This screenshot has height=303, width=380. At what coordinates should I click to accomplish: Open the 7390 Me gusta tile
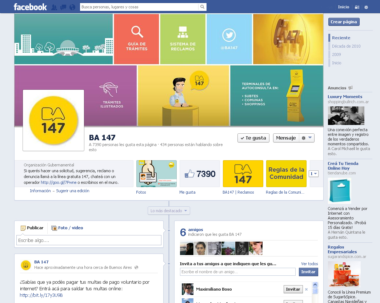[x=200, y=174]
